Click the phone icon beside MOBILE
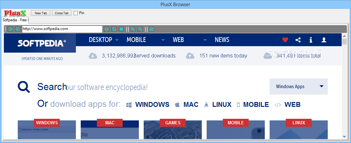This screenshot has height=143, width=351. pyautogui.click(x=238, y=105)
